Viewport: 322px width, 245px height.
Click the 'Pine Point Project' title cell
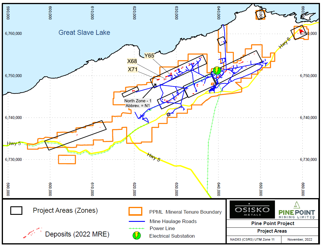pos(273,223)
